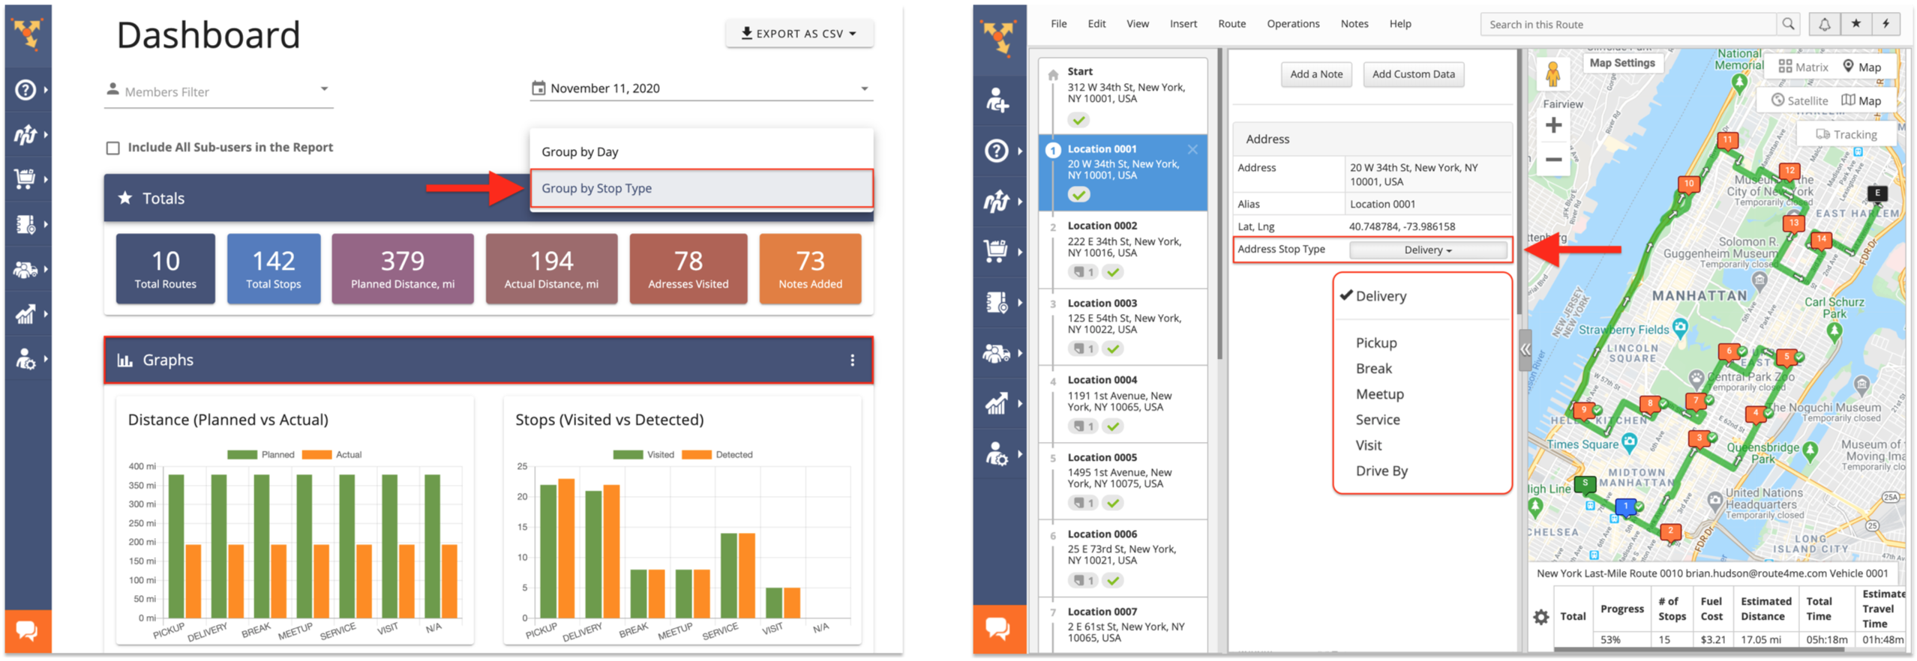1917x661 pixels.
Task: Open chat bubble in Dashboard sidebar
Action: 28,631
